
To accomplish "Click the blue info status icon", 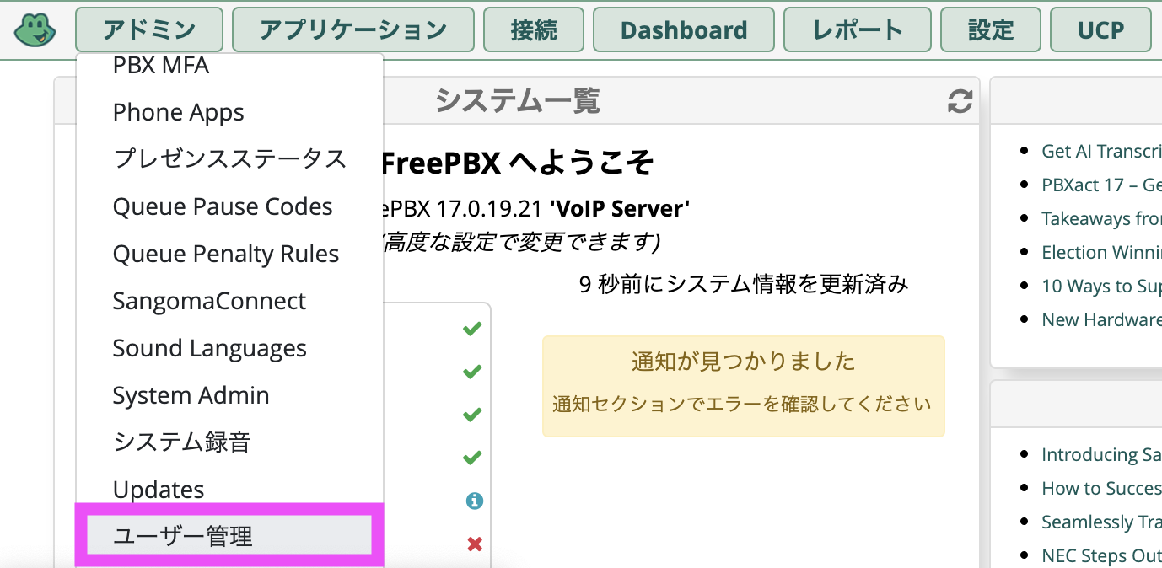I will pyautogui.click(x=474, y=501).
